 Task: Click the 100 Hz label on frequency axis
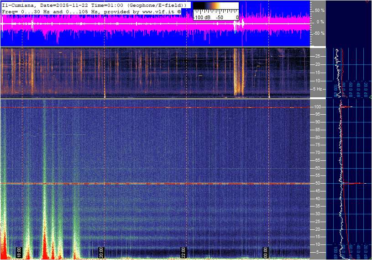319,107
